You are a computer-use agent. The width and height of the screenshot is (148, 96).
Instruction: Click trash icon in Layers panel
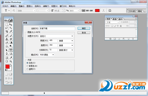[x=133, y=39]
